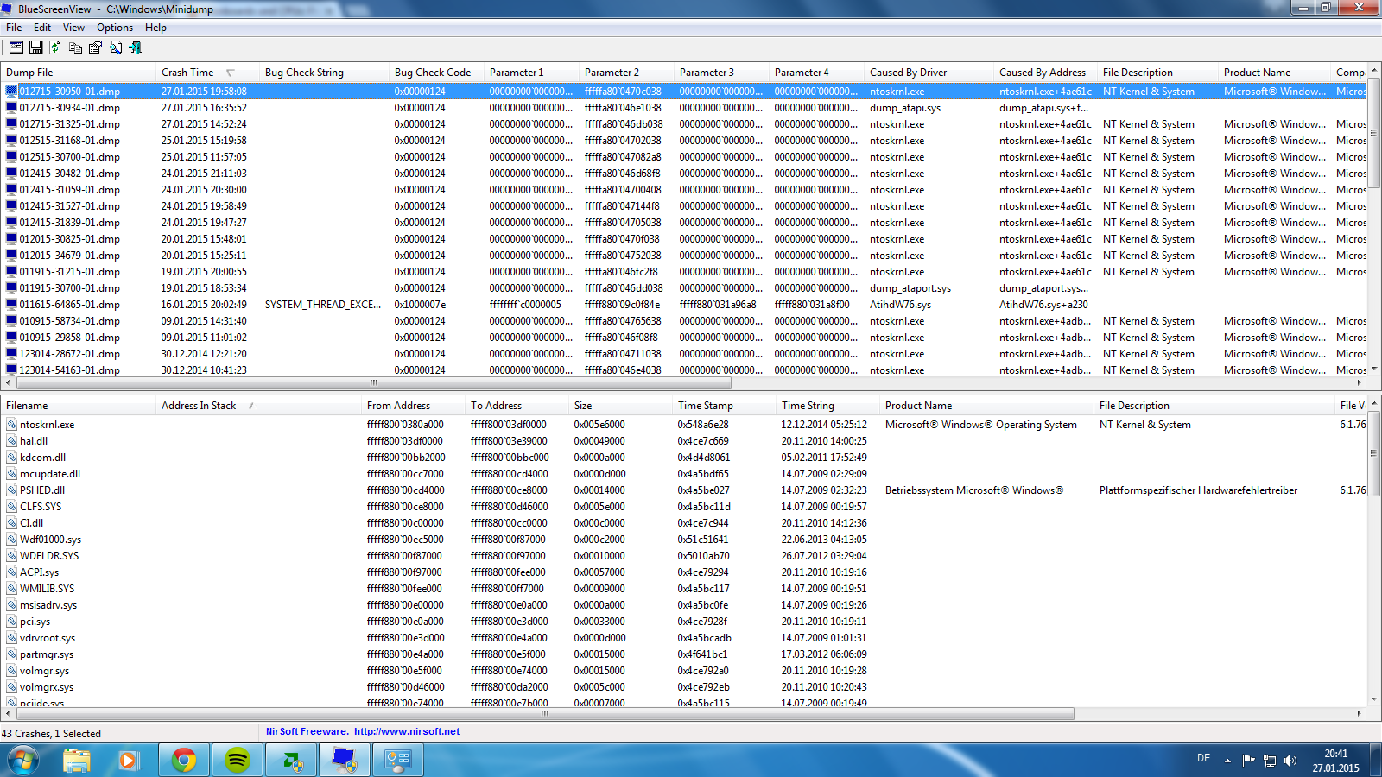Open the nirsoft.net website link
The image size is (1382, 777).
point(407,731)
